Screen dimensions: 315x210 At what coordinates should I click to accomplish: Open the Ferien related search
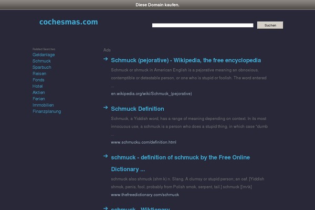[39, 99]
